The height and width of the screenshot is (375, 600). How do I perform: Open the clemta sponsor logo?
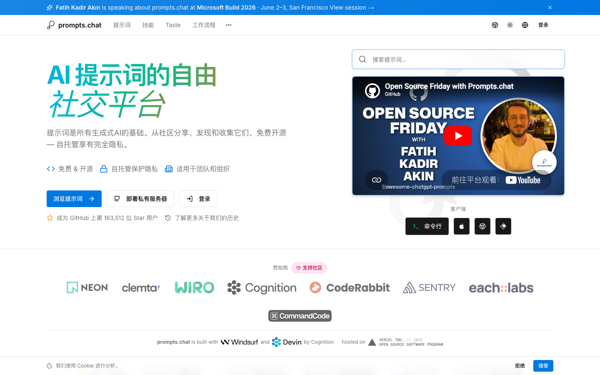click(141, 287)
